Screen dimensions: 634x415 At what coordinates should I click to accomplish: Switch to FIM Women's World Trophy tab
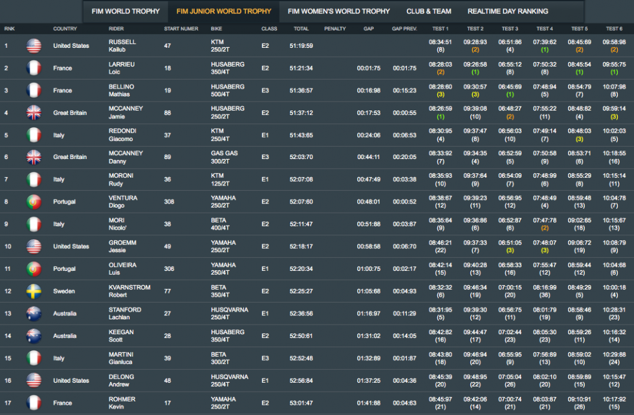(338, 12)
